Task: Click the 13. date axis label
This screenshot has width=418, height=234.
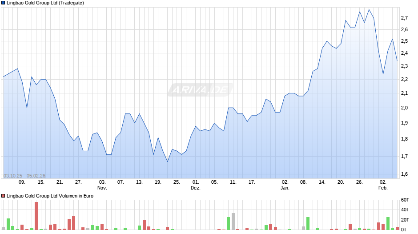Action: [139, 182]
